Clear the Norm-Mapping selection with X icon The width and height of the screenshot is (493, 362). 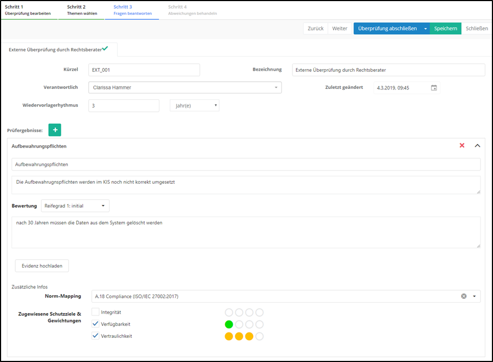point(464,296)
